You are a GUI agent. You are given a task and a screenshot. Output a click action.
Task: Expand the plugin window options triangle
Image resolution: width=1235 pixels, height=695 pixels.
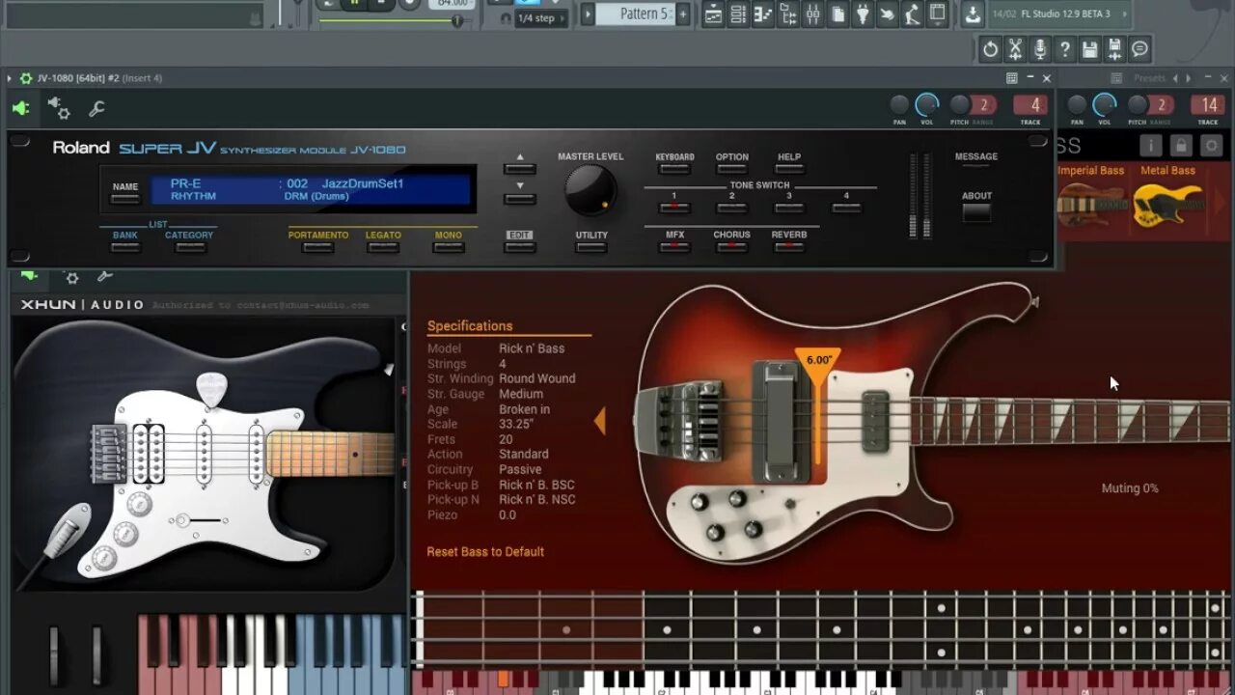pos(10,77)
